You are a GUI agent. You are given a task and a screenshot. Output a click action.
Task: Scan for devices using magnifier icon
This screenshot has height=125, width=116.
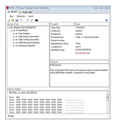(x=28, y=20)
